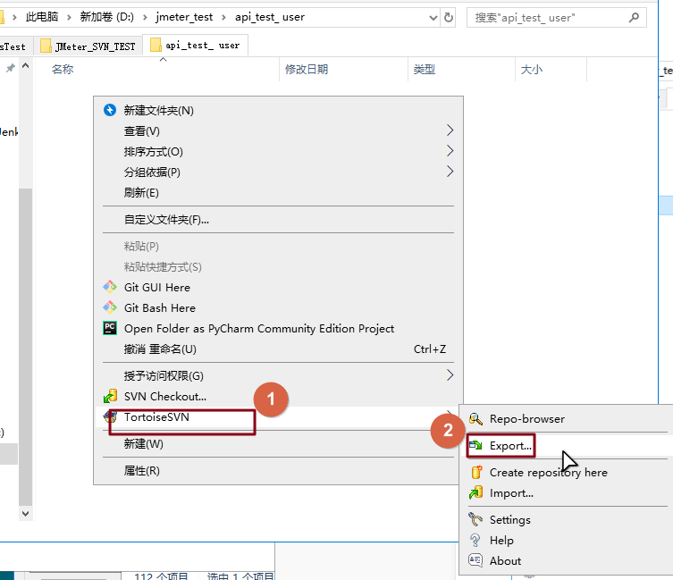Expand the chevron after 新加卷 (D:)
Viewport: 673px width, 580px height.
[145, 18]
